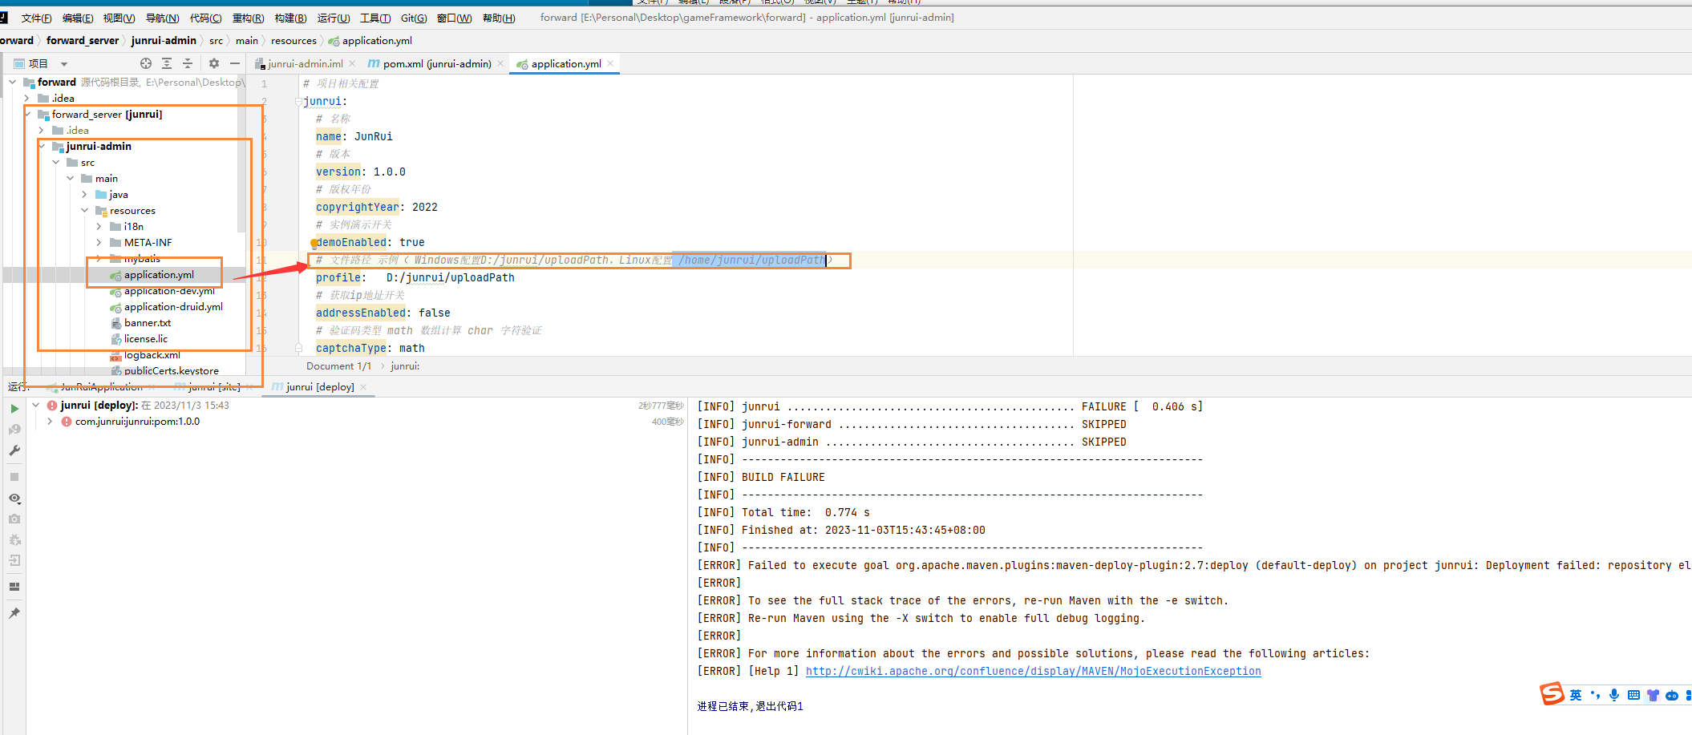Select the junrui [deploy] run tab
Viewport: 1692px width, 735px height.
click(x=320, y=386)
